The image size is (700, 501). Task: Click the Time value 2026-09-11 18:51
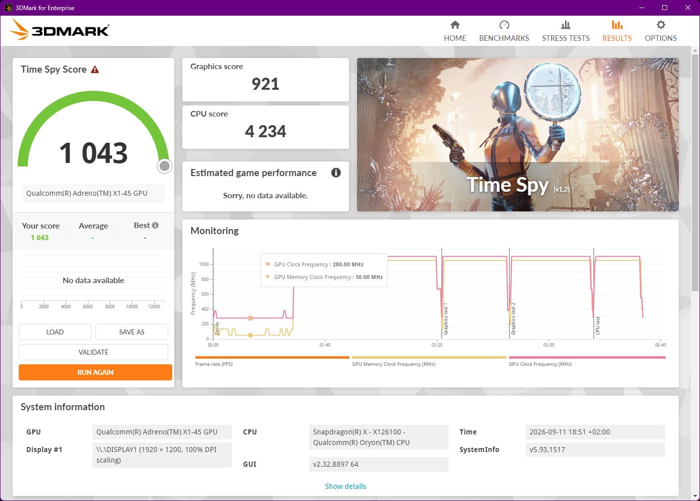pos(595,432)
